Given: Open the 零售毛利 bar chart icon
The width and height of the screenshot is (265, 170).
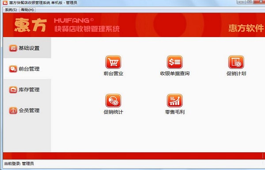Looking at the screenshot, I should coord(174,101).
